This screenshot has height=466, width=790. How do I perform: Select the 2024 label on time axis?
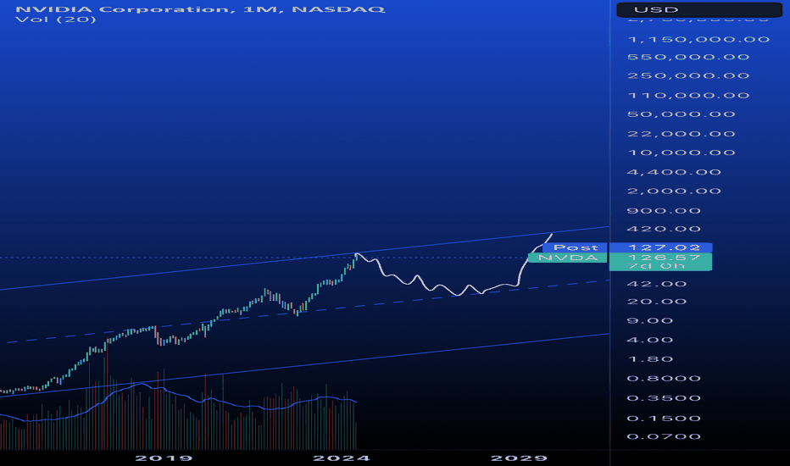(342, 458)
